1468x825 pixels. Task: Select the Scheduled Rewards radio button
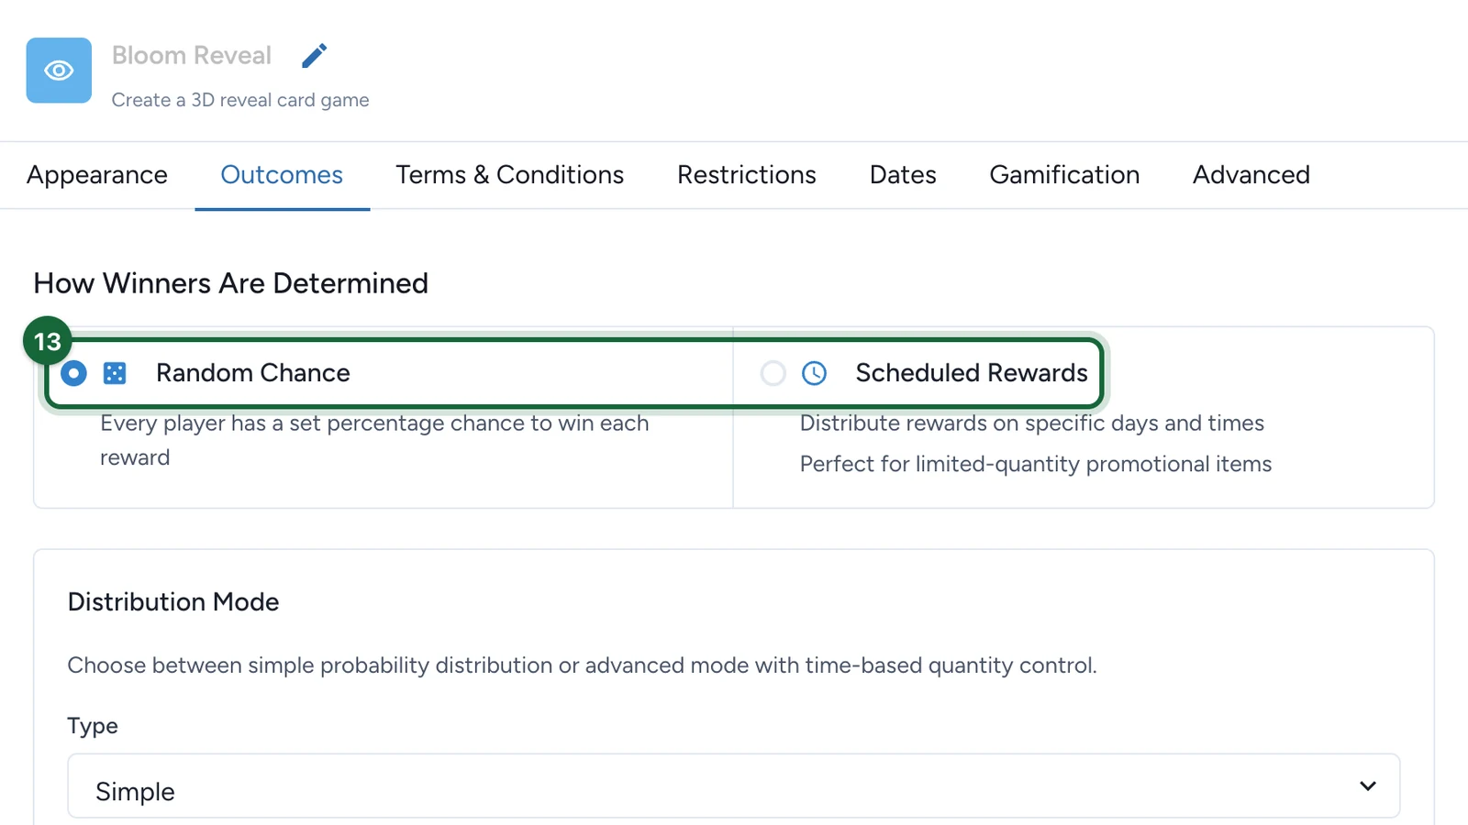pyautogui.click(x=773, y=373)
